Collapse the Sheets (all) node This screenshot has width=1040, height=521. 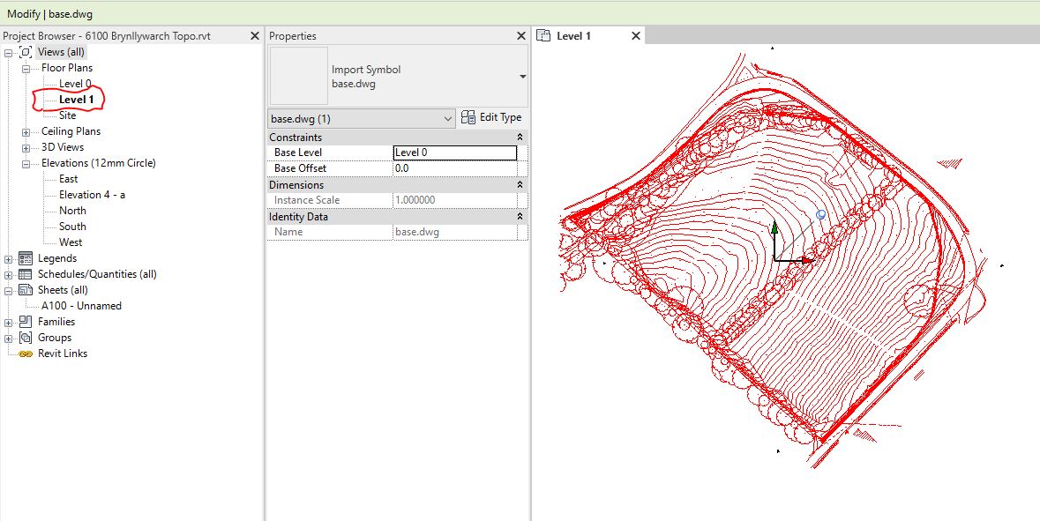click(x=8, y=290)
